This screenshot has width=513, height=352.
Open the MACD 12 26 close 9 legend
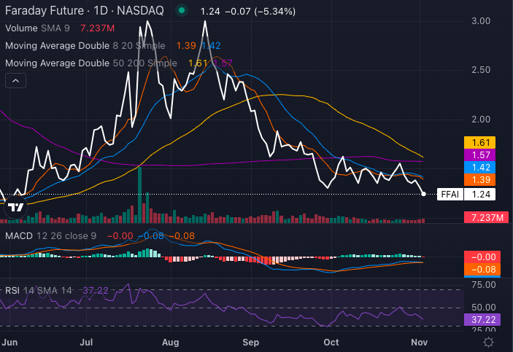(x=50, y=235)
